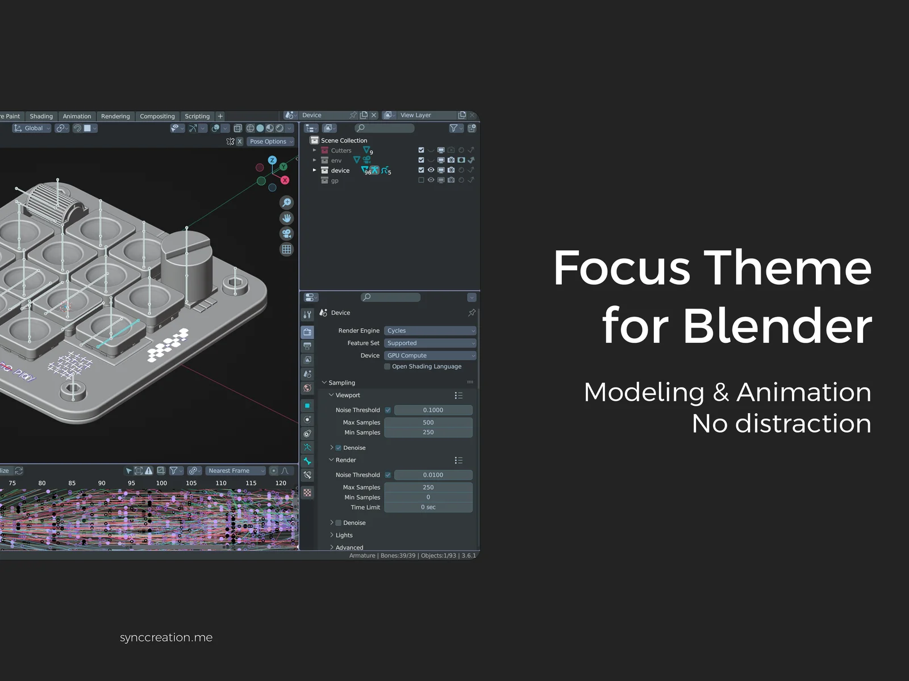Switch to orthographic grid view gizmo
The height and width of the screenshot is (681, 909).
[287, 249]
